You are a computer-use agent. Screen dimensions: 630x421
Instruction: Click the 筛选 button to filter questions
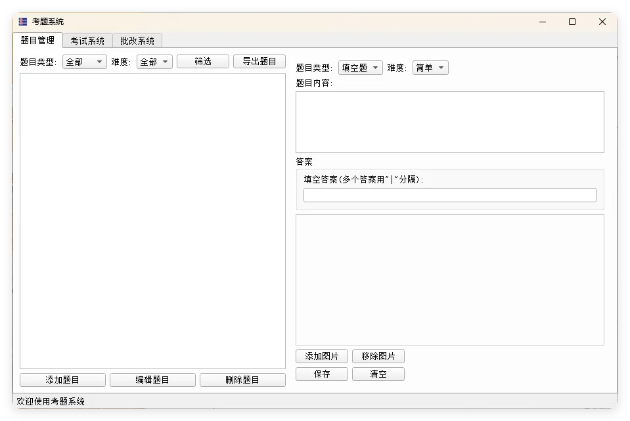tap(202, 61)
